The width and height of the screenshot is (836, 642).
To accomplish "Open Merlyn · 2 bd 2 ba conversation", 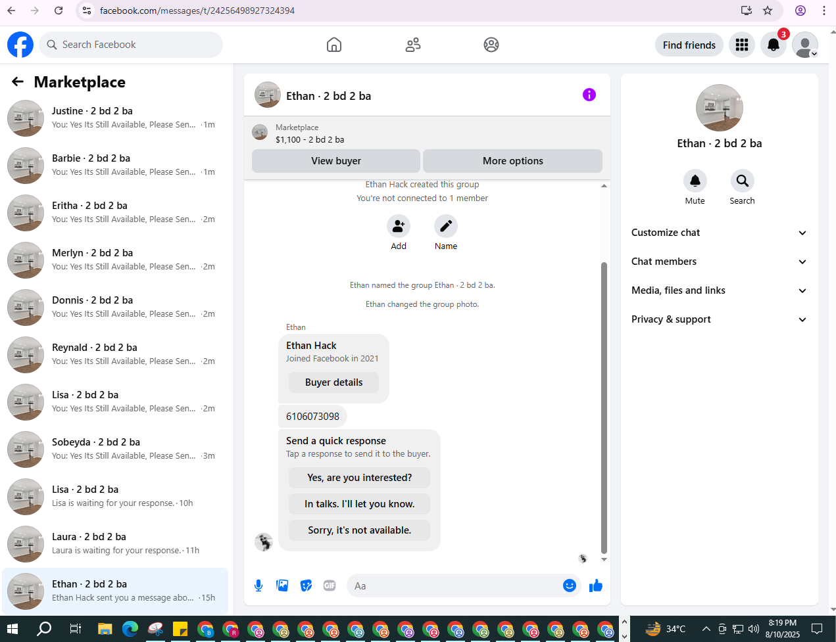I will click(115, 260).
